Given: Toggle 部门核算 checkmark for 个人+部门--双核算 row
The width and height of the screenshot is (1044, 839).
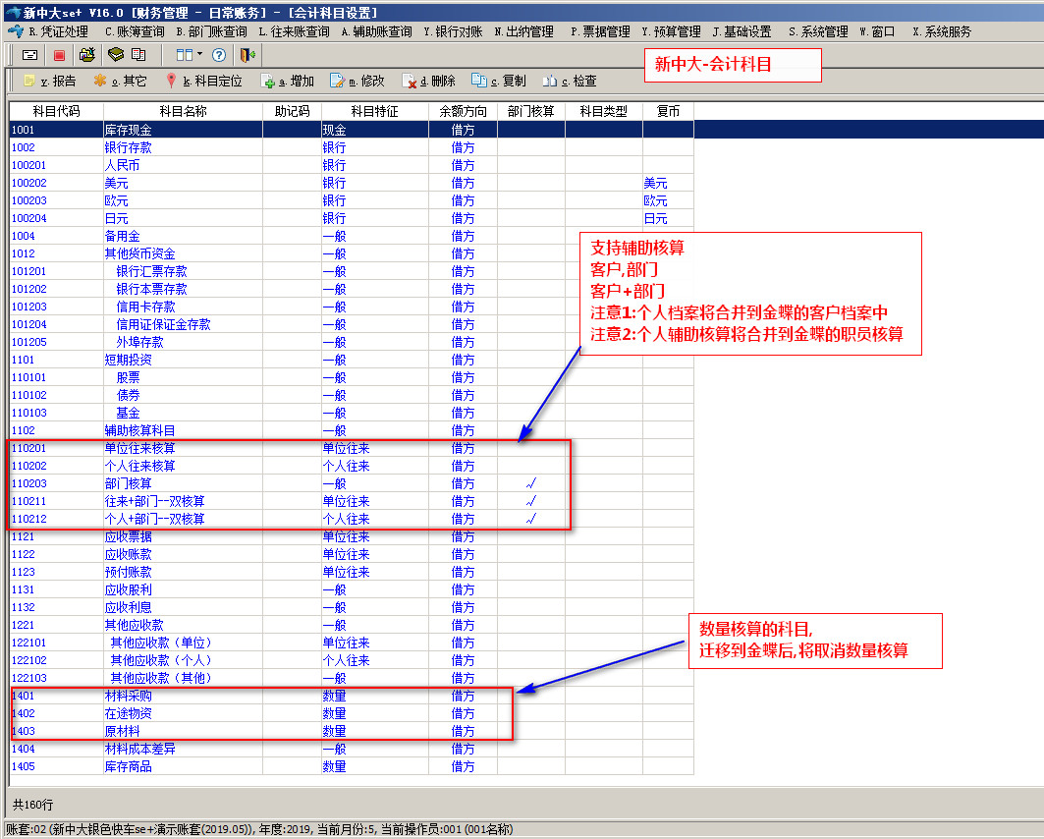Looking at the screenshot, I should pyautogui.click(x=530, y=519).
